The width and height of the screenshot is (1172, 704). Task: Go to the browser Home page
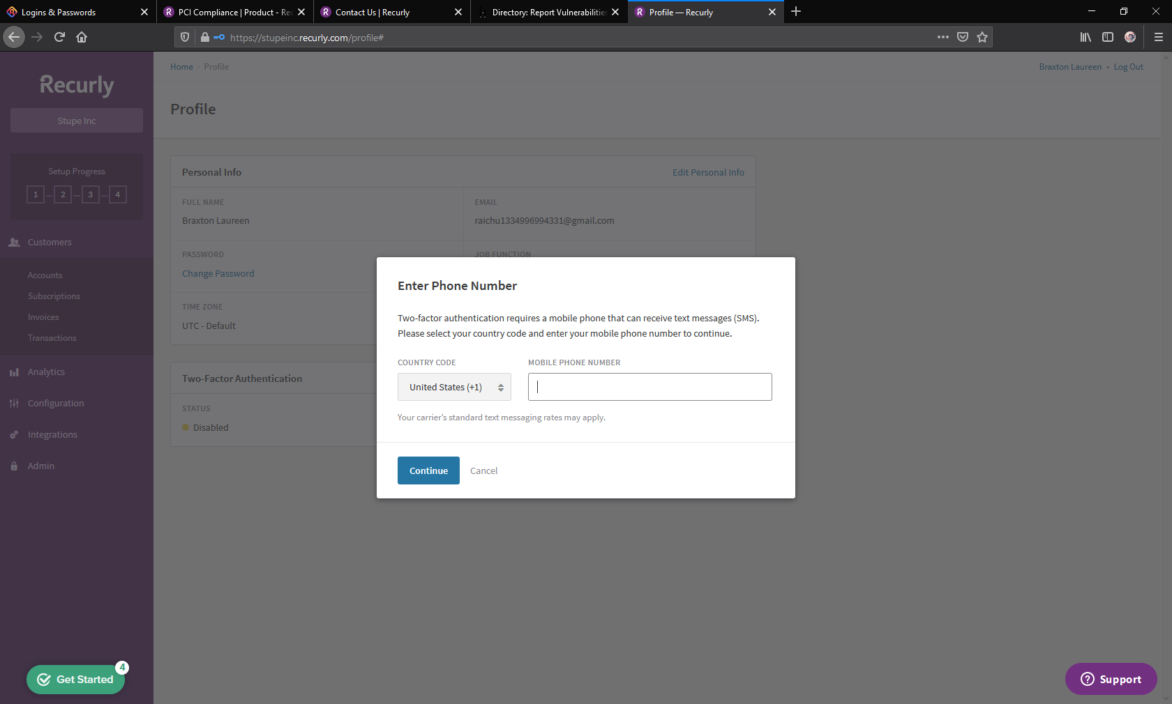[82, 37]
